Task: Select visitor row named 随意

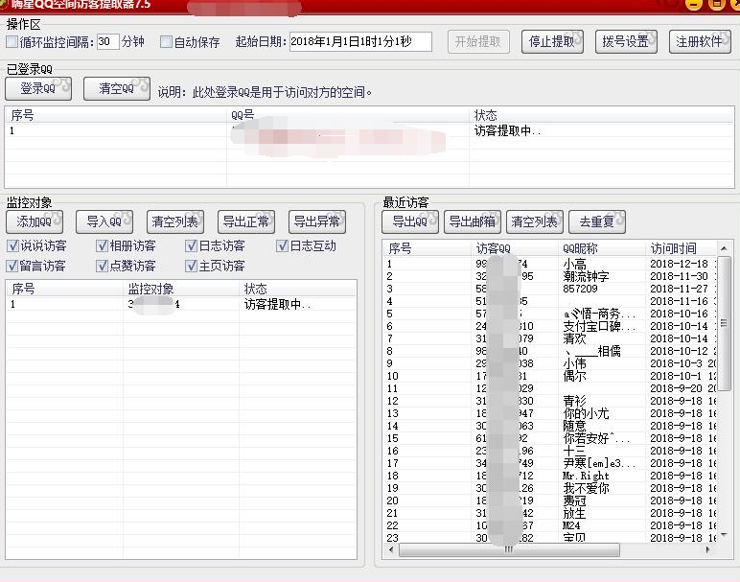Action: click(551, 426)
